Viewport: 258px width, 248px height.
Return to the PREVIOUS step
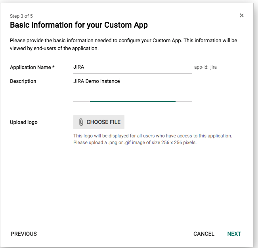pyautogui.click(x=24, y=234)
